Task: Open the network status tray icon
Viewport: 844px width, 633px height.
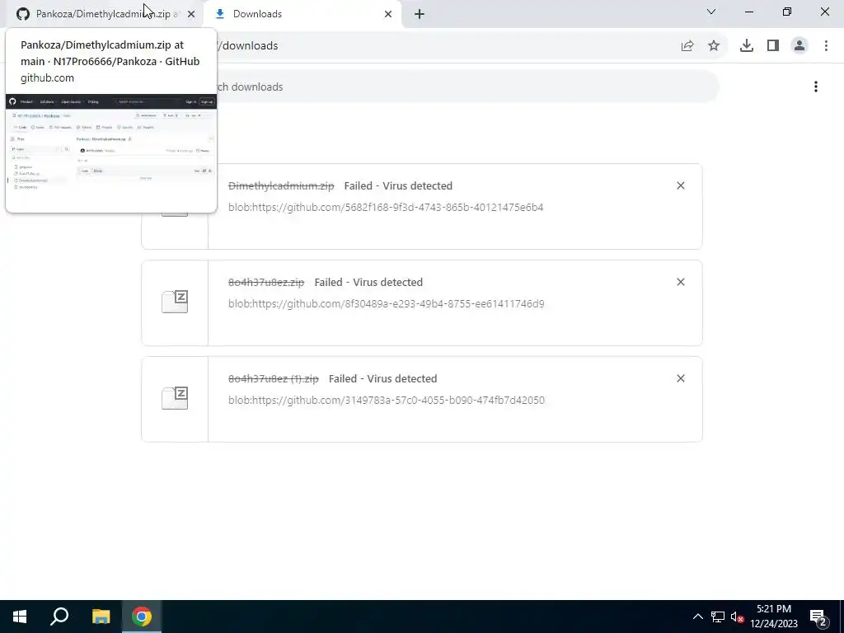Action: [x=718, y=617]
